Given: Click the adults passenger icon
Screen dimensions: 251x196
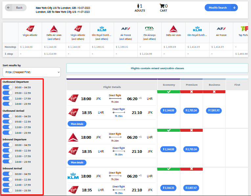Looking at the screenshot, I should 138,6.
